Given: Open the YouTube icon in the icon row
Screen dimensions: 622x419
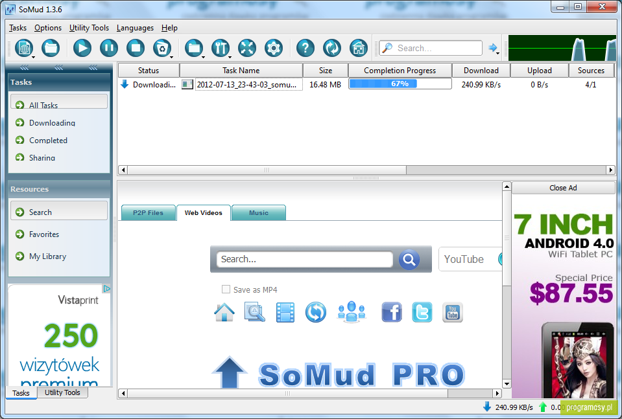Looking at the screenshot, I should click(x=453, y=313).
